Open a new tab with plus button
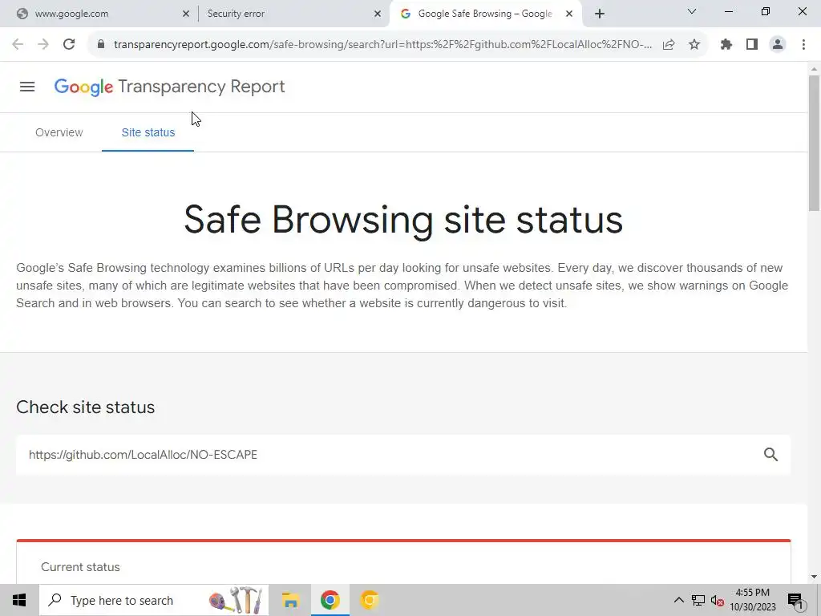 coord(600,14)
